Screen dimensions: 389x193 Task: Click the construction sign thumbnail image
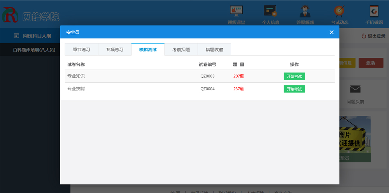[x=355, y=139]
